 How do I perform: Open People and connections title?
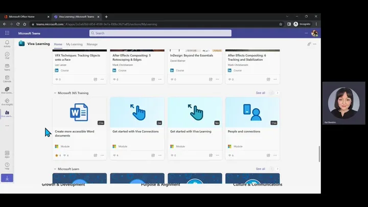pyautogui.click(x=244, y=131)
